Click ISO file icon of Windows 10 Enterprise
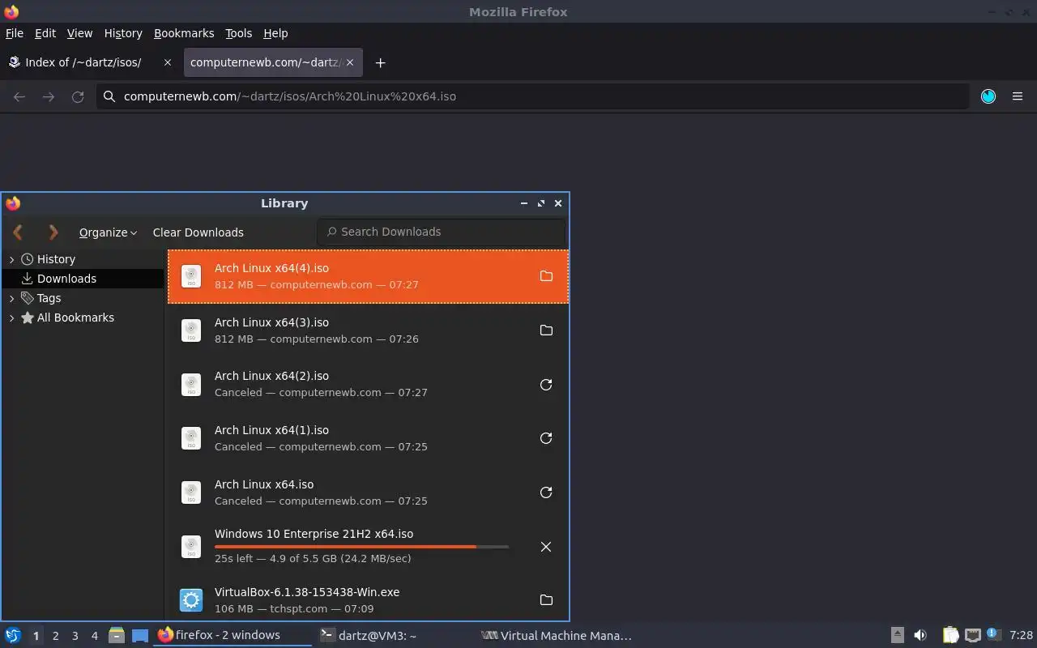The width and height of the screenshot is (1037, 648). click(191, 547)
